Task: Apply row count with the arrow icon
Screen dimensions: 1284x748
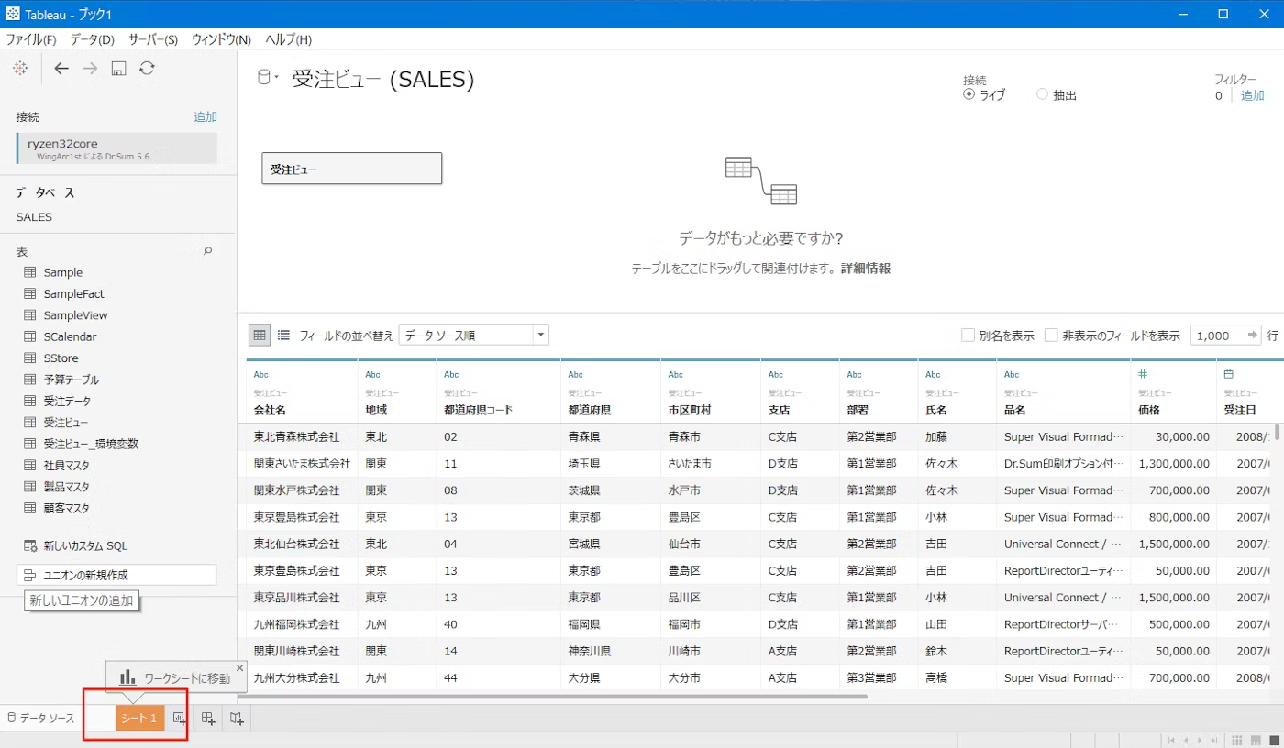Action: pos(1253,335)
